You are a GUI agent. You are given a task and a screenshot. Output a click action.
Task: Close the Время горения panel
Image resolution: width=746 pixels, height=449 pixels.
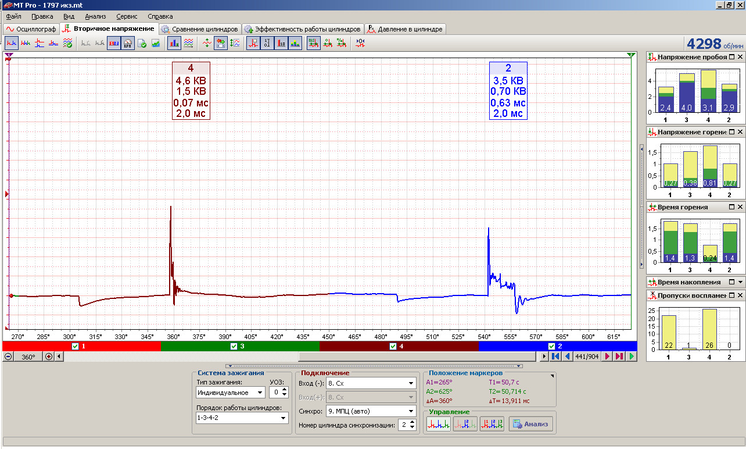coord(740,207)
